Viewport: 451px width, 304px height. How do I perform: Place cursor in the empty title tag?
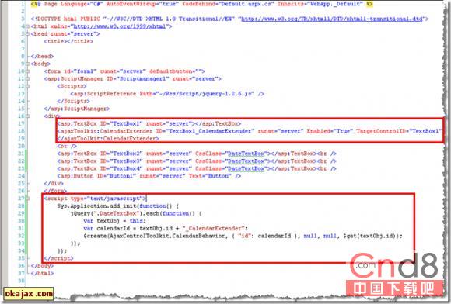(68, 41)
